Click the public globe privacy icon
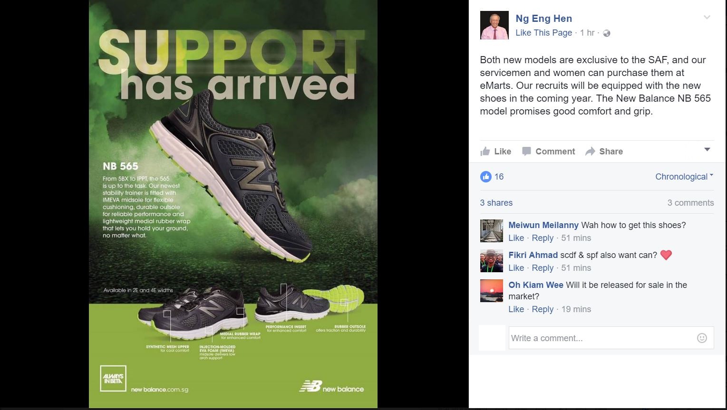This screenshot has width=727, height=410. (x=606, y=33)
